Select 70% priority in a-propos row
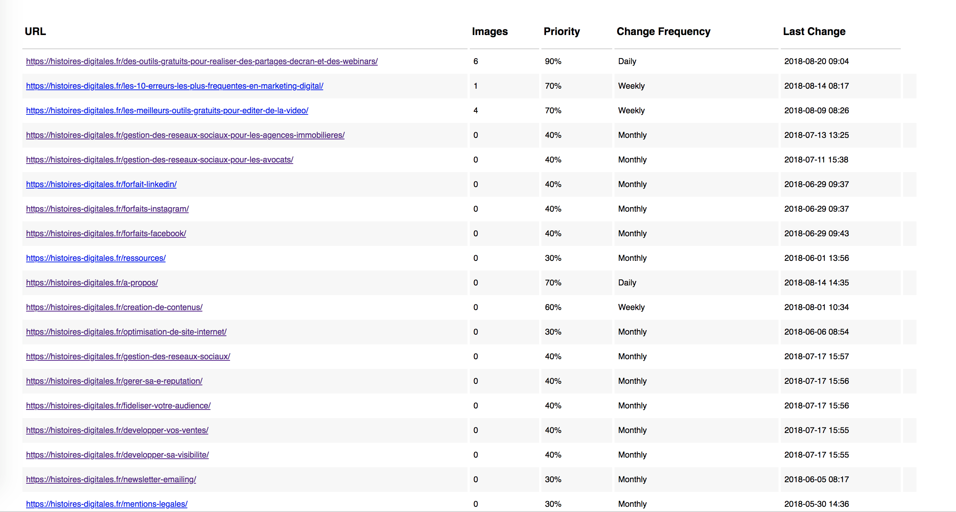Viewport: 956px width, 512px height. (553, 282)
